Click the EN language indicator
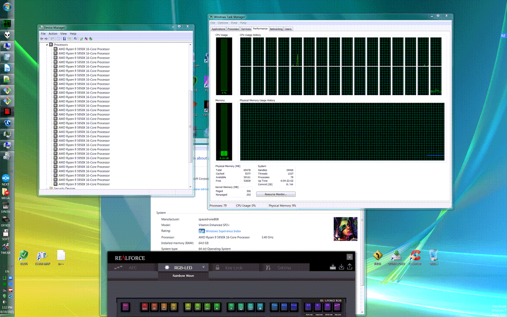 [x=7, y=271]
